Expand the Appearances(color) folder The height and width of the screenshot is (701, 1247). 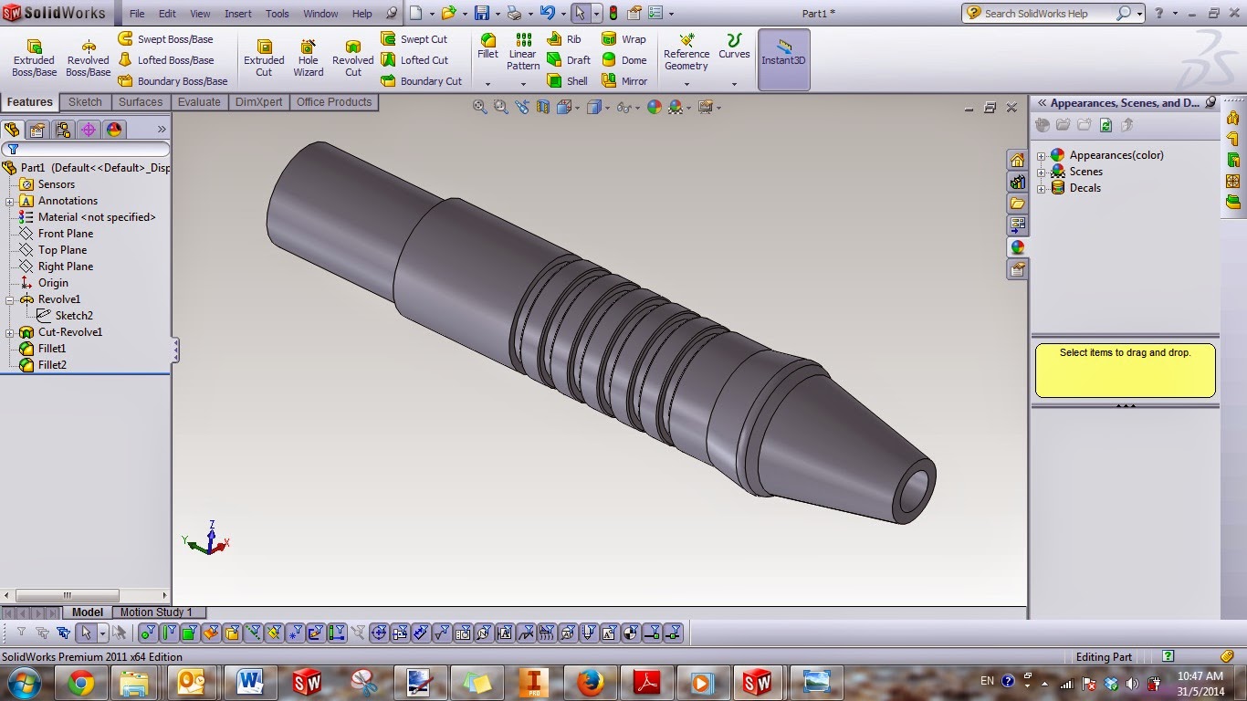[1042, 155]
